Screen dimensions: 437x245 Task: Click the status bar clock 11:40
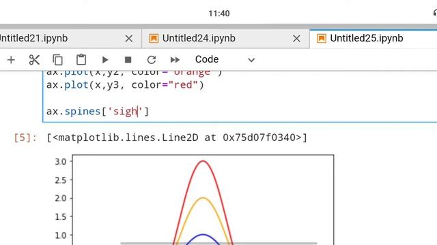point(219,14)
